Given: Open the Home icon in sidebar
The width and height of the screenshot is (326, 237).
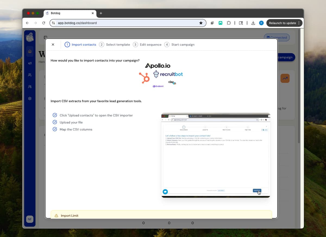Looking at the screenshot, I should point(30,51).
